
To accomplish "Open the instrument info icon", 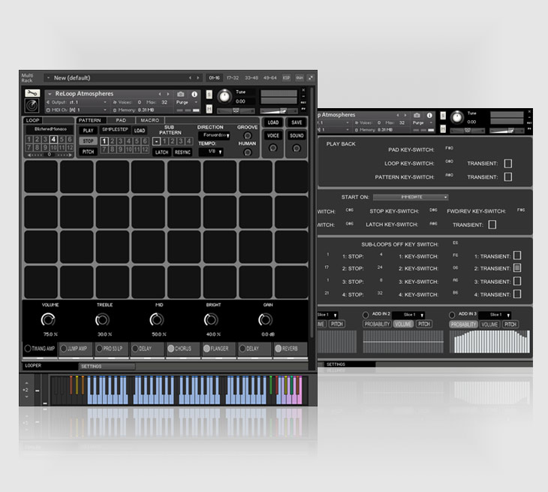I will (194, 94).
